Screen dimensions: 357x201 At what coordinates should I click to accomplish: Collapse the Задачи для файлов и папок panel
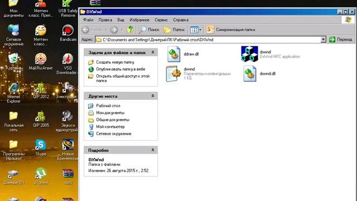(153, 52)
